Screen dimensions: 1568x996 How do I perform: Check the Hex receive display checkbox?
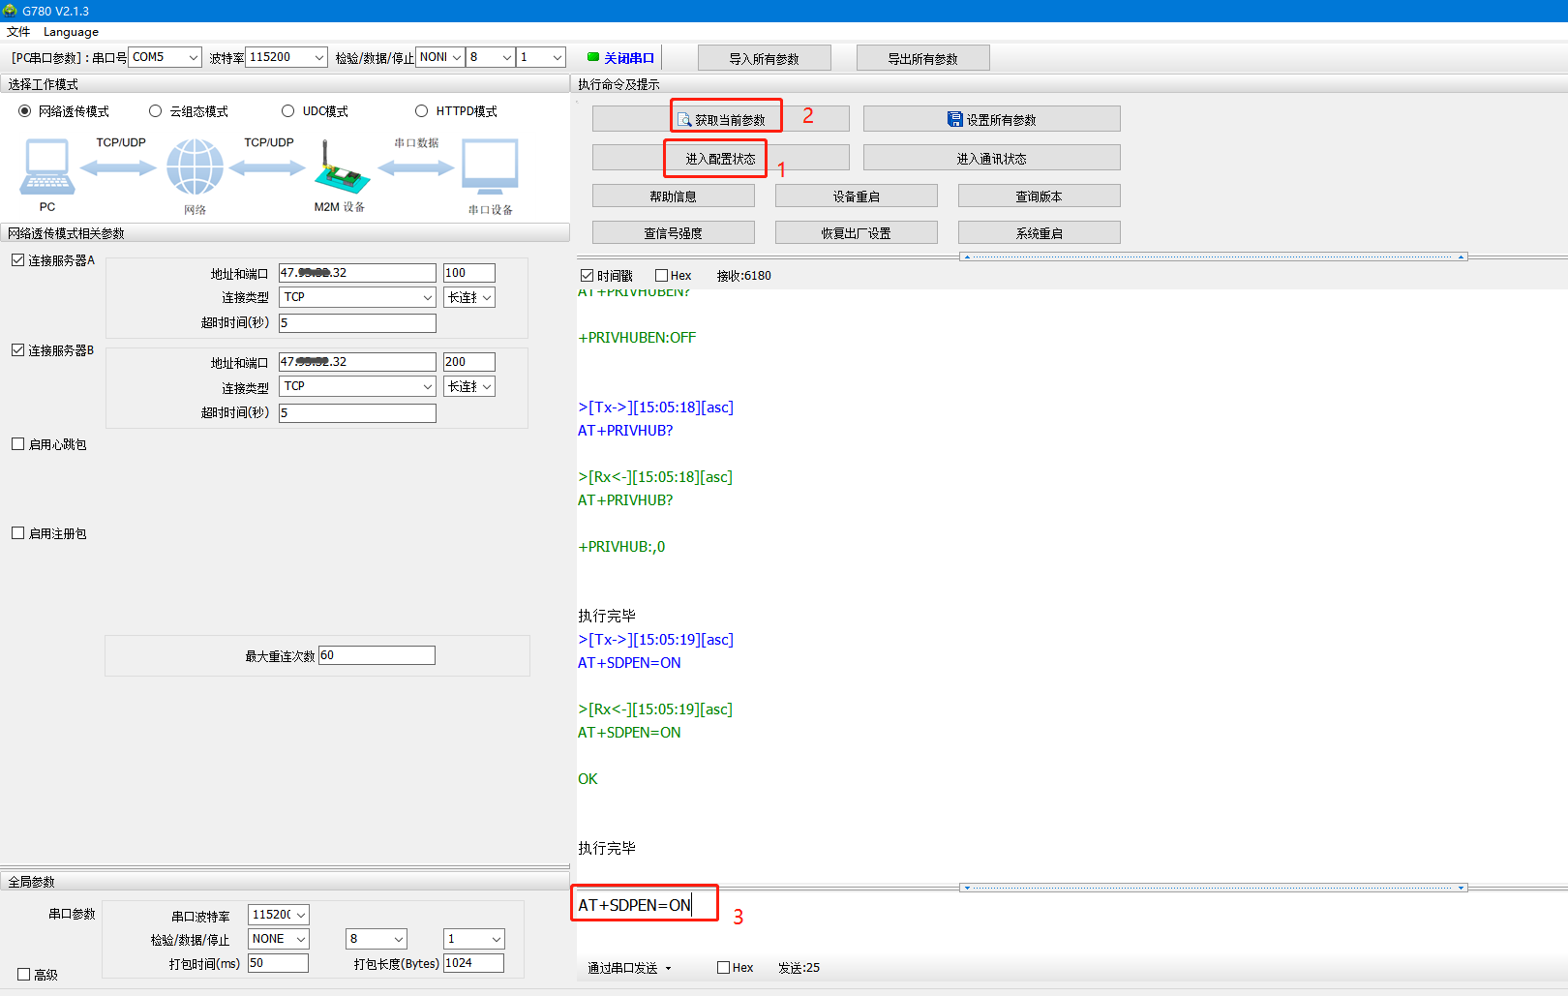pyautogui.click(x=662, y=276)
